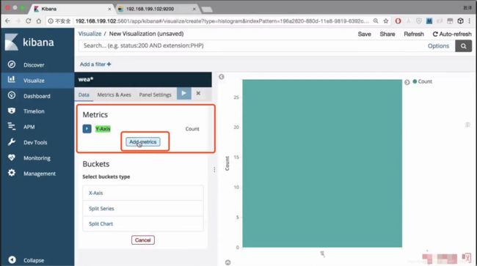The height and width of the screenshot is (266, 477).
Task: Click the Kibana logo
Action: (x=29, y=43)
